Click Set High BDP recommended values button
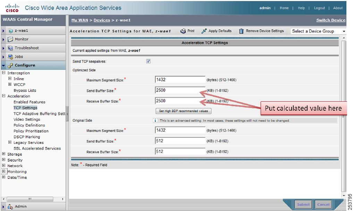Screen dimensions: 353x211 184,111
